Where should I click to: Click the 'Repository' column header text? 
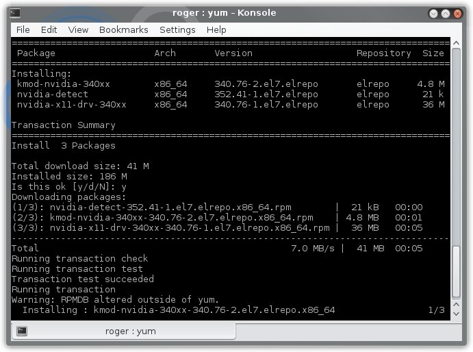[x=384, y=53]
